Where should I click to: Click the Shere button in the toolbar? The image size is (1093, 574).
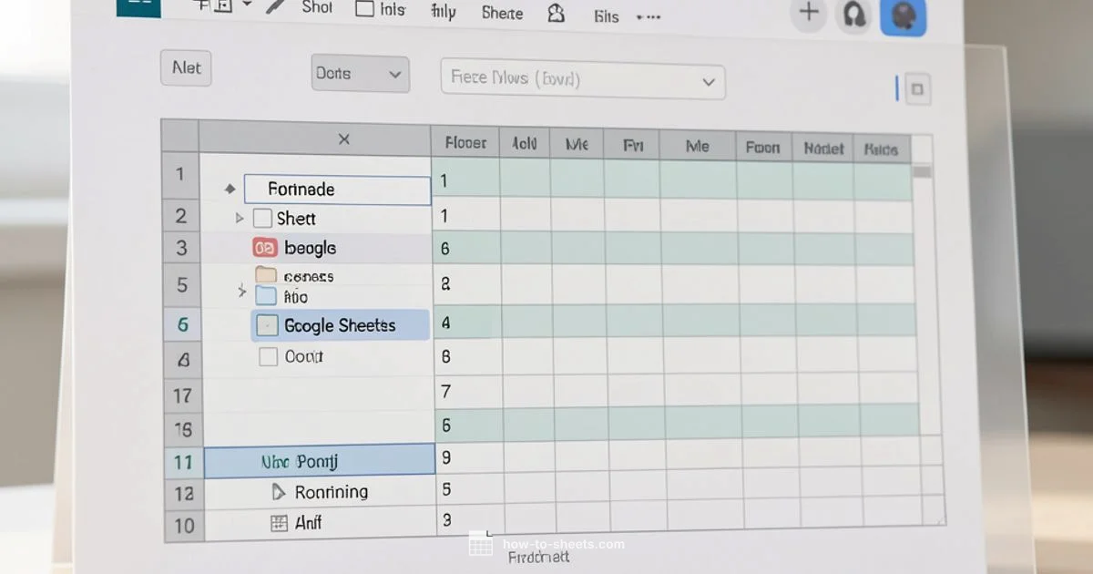[x=501, y=12]
